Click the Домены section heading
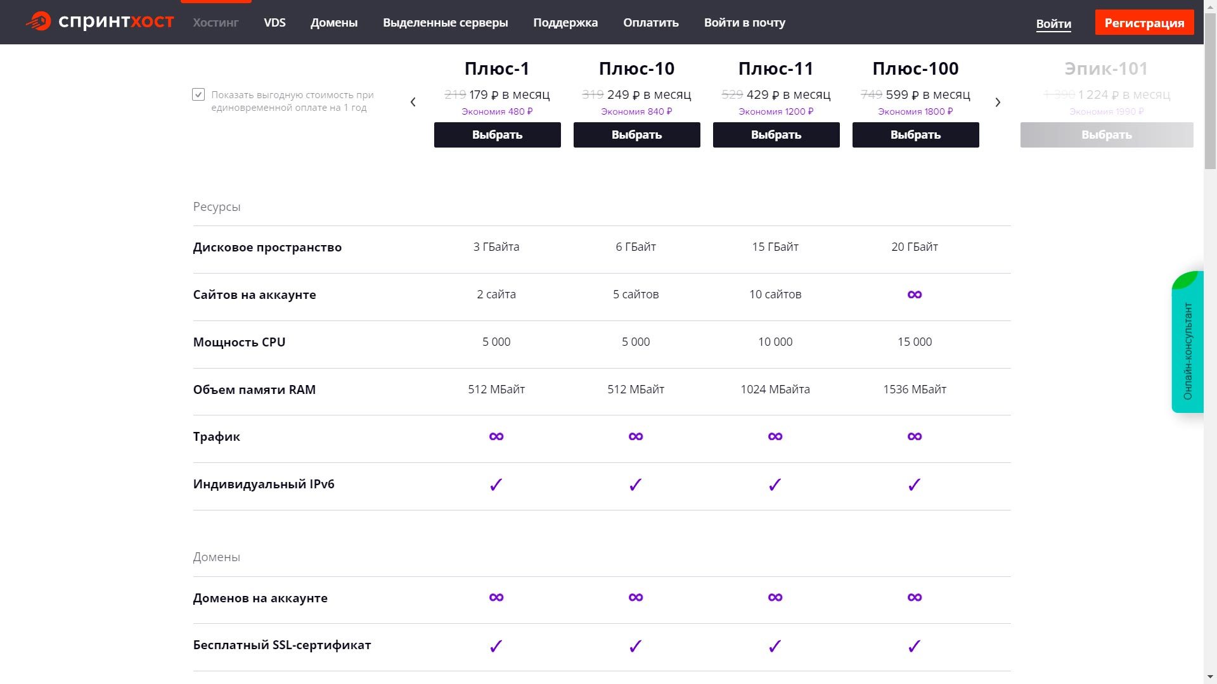Image resolution: width=1217 pixels, height=684 pixels. coord(217,557)
